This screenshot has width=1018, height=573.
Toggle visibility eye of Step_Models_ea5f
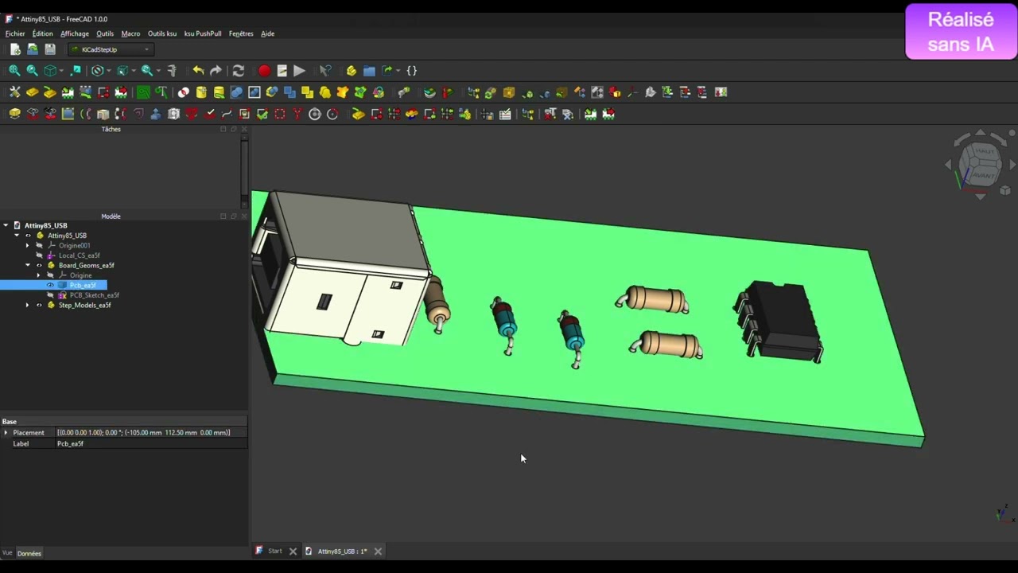coord(39,305)
